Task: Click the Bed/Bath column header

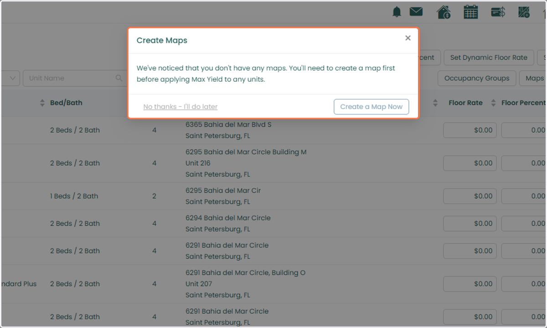Action: click(66, 103)
